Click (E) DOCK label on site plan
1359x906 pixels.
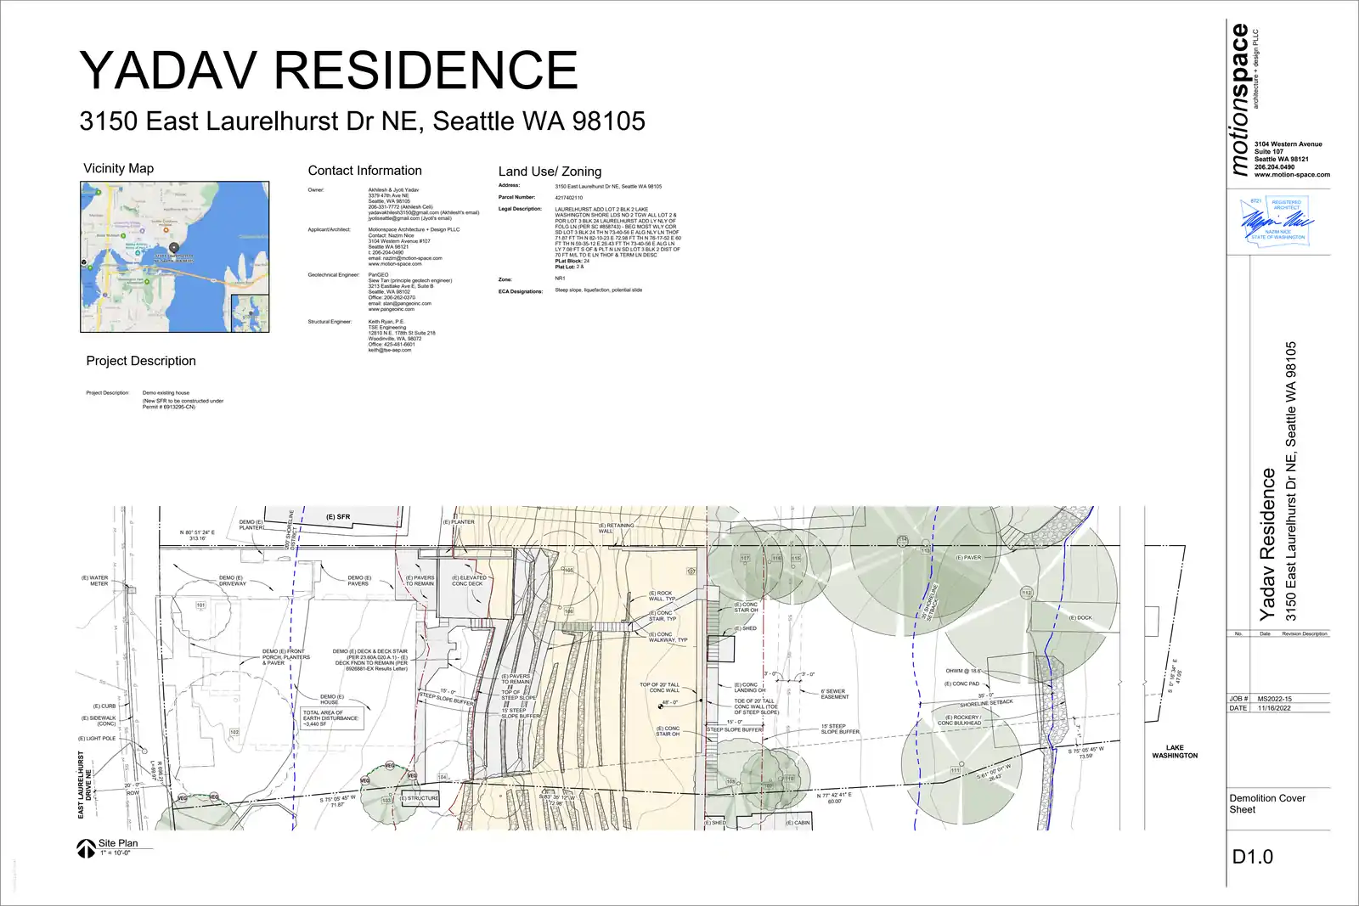coord(1080,618)
